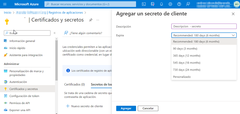This screenshot has height=114, width=240.
Task: Collapse the left sidebar menu chevron
Action: [x=54, y=33]
